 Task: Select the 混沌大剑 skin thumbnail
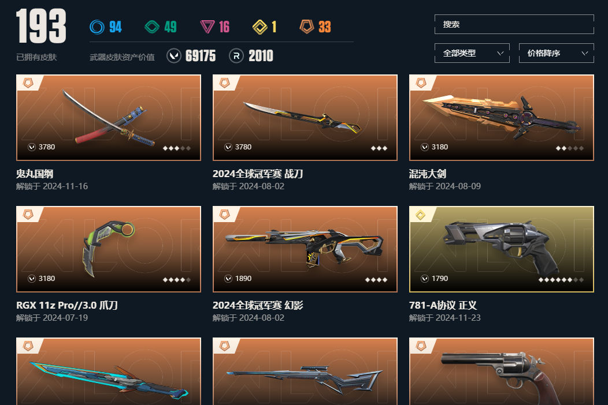[x=501, y=118]
